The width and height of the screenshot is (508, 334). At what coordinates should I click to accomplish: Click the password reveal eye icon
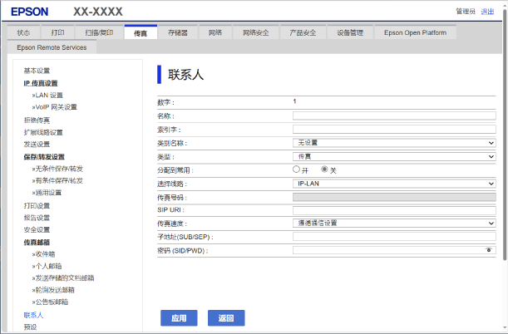(489, 249)
